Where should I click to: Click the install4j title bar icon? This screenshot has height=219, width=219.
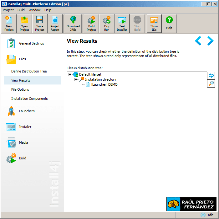pos(4,4)
